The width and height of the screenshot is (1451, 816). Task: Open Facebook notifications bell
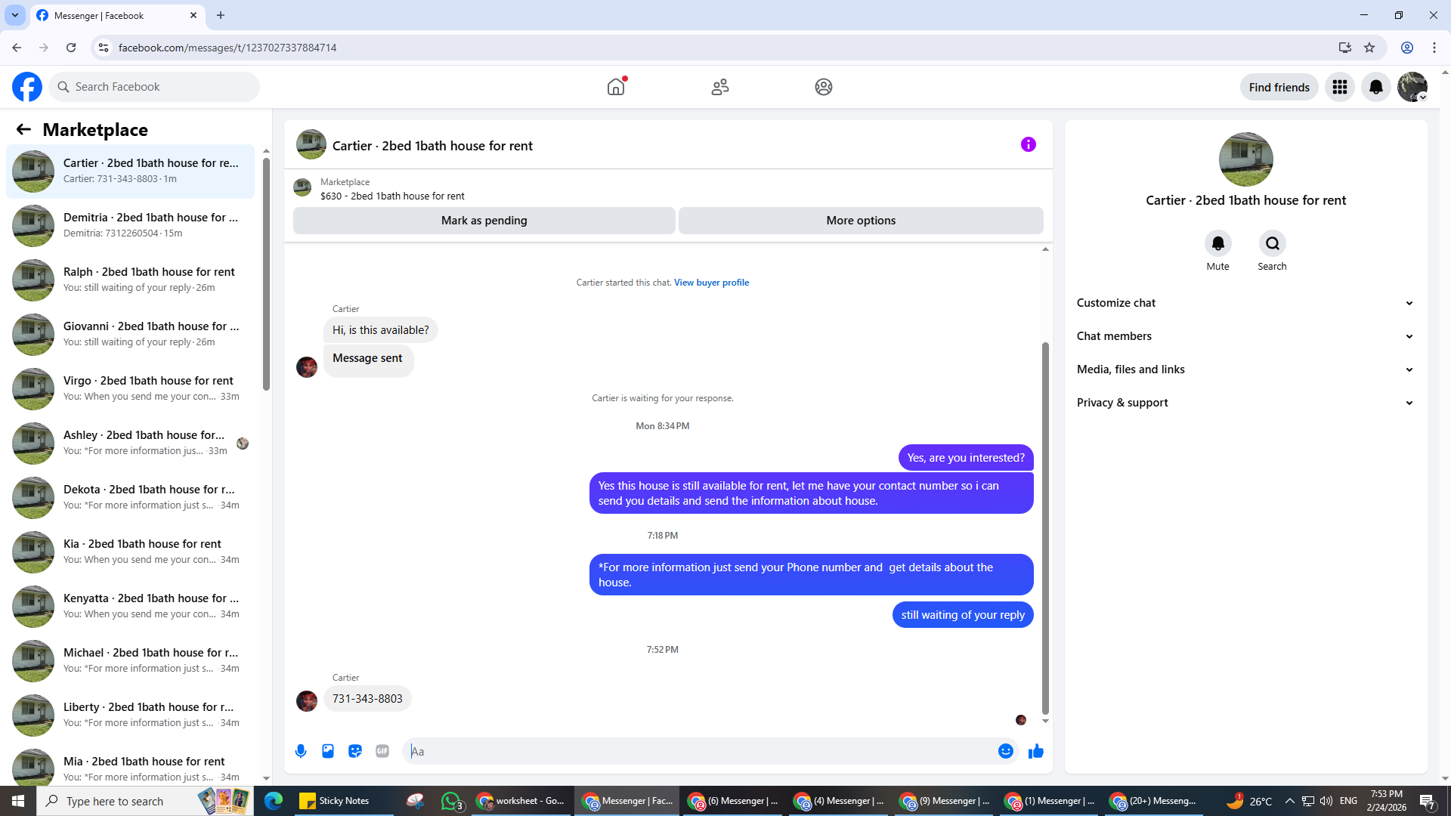[1375, 87]
